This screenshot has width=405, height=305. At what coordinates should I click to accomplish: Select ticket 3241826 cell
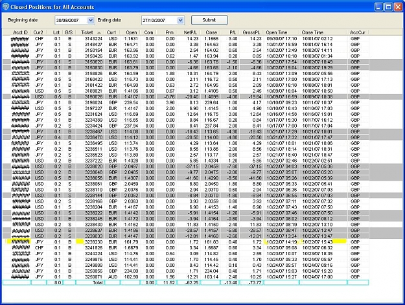93,248
